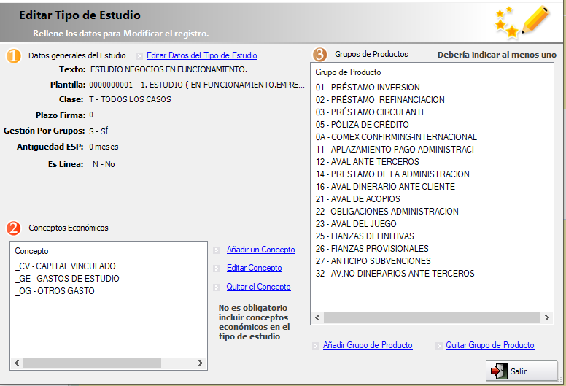The width and height of the screenshot is (566, 386).
Task: Click small icon beside Quitar Grupo de Producto
Action: 439,346
